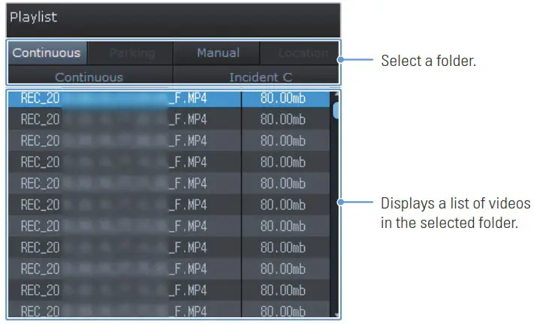534x324 pixels.
Task: Click the scrollbar down arrow at bottom
Action: (x=336, y=315)
